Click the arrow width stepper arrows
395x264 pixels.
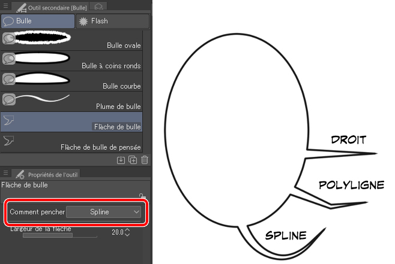127,232
